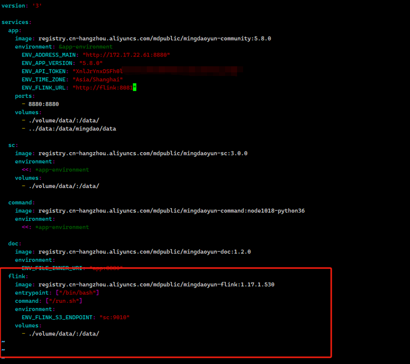The image size is (410, 364).
Task: Click the mingdaoyun-doc:1.2.0 image path
Action: (144, 252)
